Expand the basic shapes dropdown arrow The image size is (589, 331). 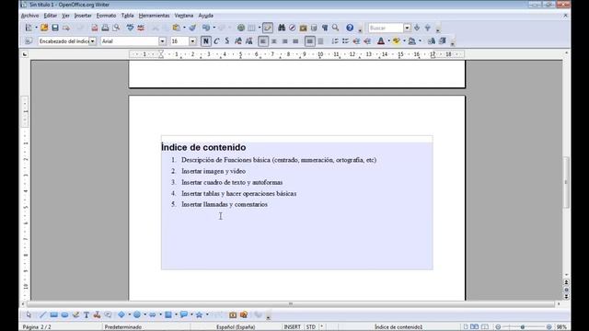[x=130, y=314]
